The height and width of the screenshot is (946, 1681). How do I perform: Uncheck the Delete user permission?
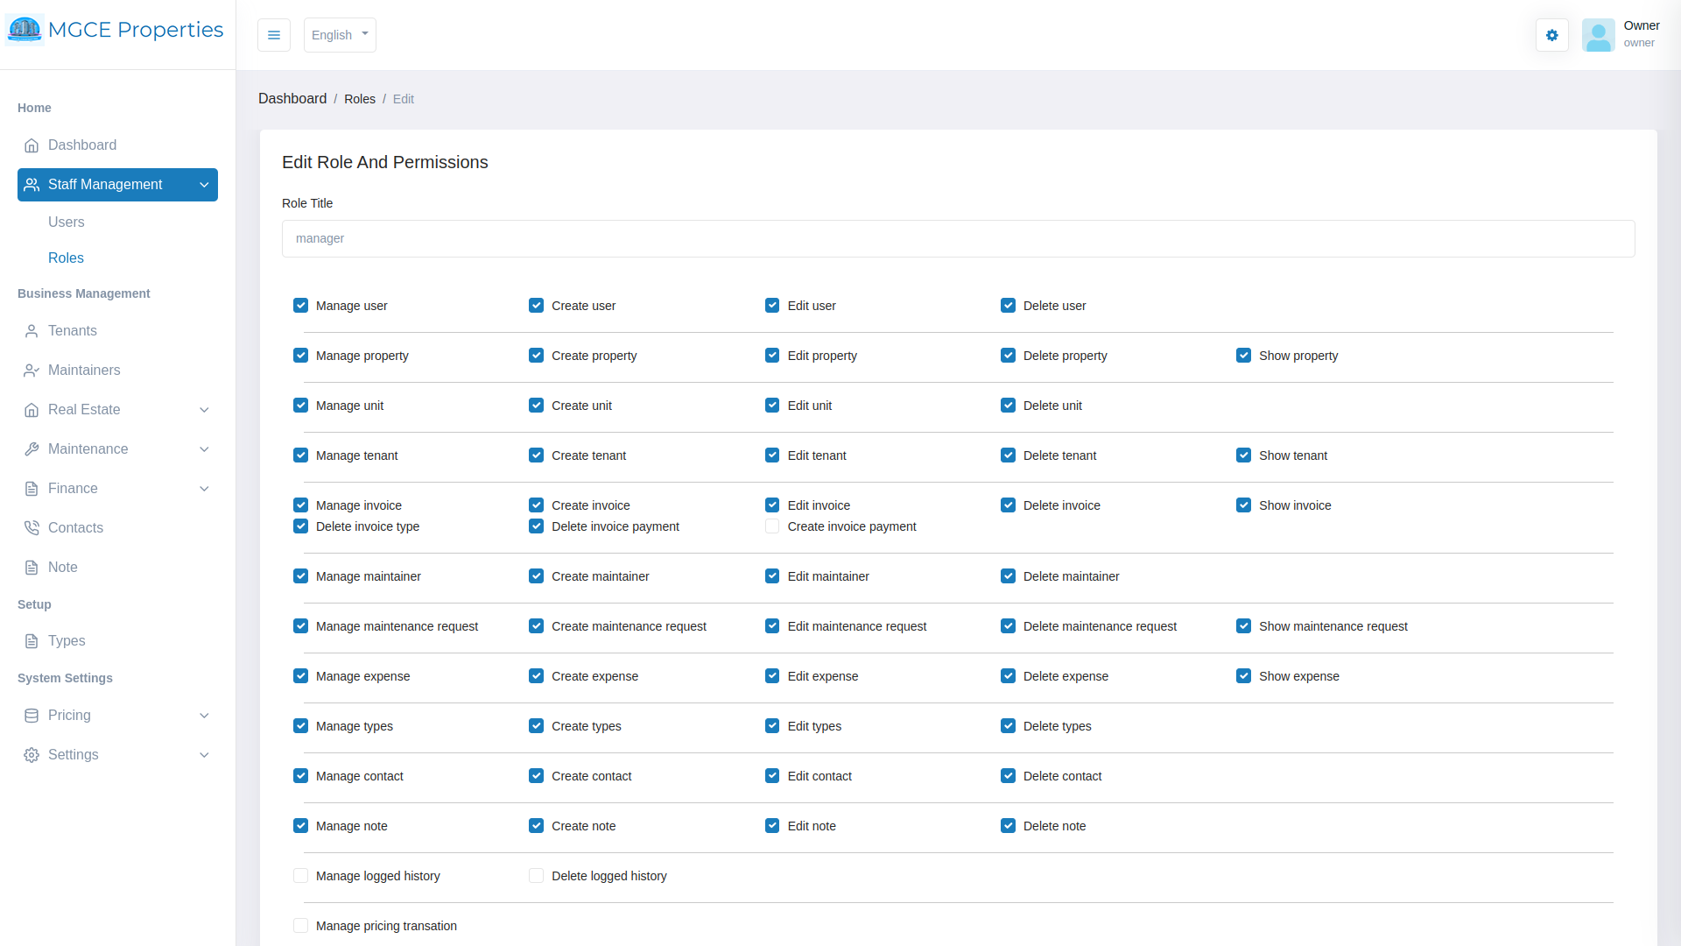[x=1008, y=306]
